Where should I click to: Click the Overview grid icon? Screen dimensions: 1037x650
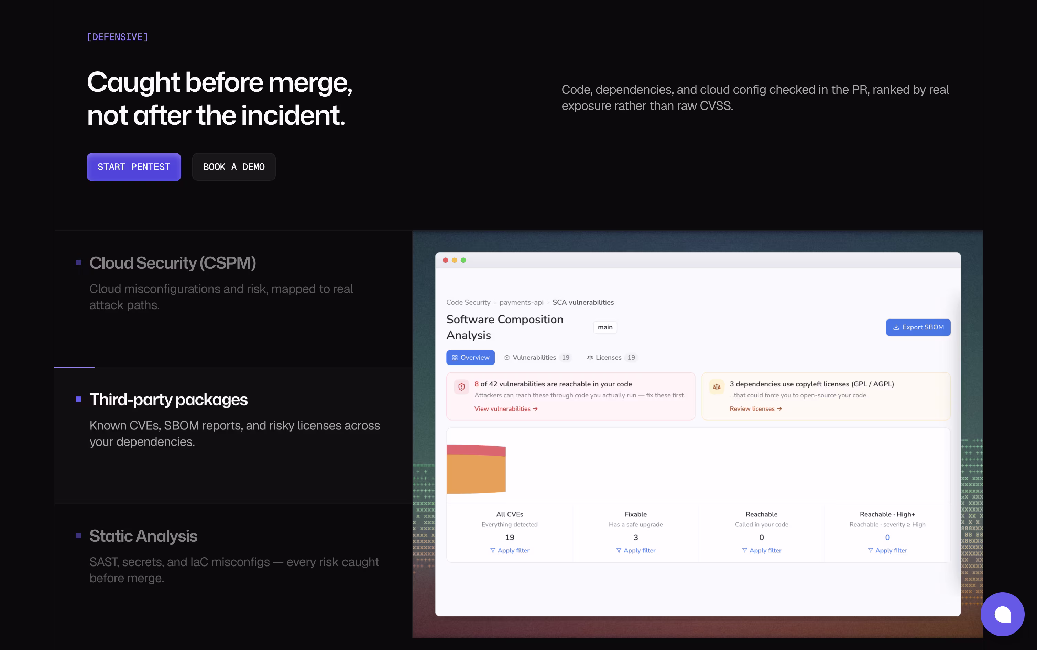point(455,358)
